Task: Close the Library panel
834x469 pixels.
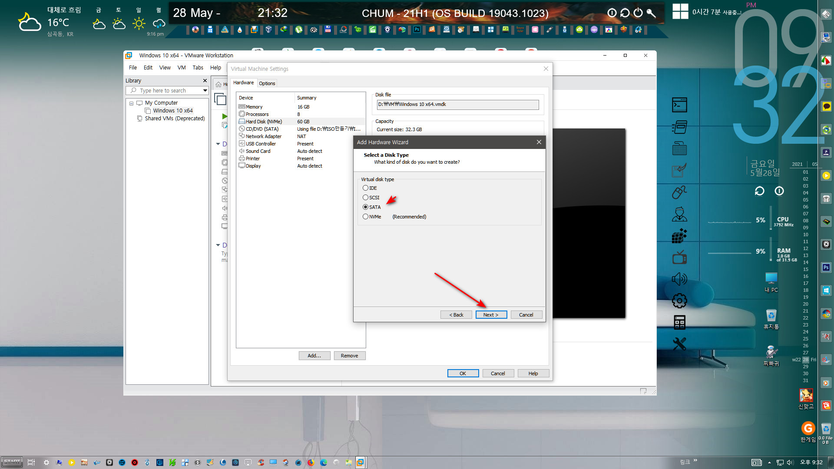Action: pyautogui.click(x=205, y=81)
